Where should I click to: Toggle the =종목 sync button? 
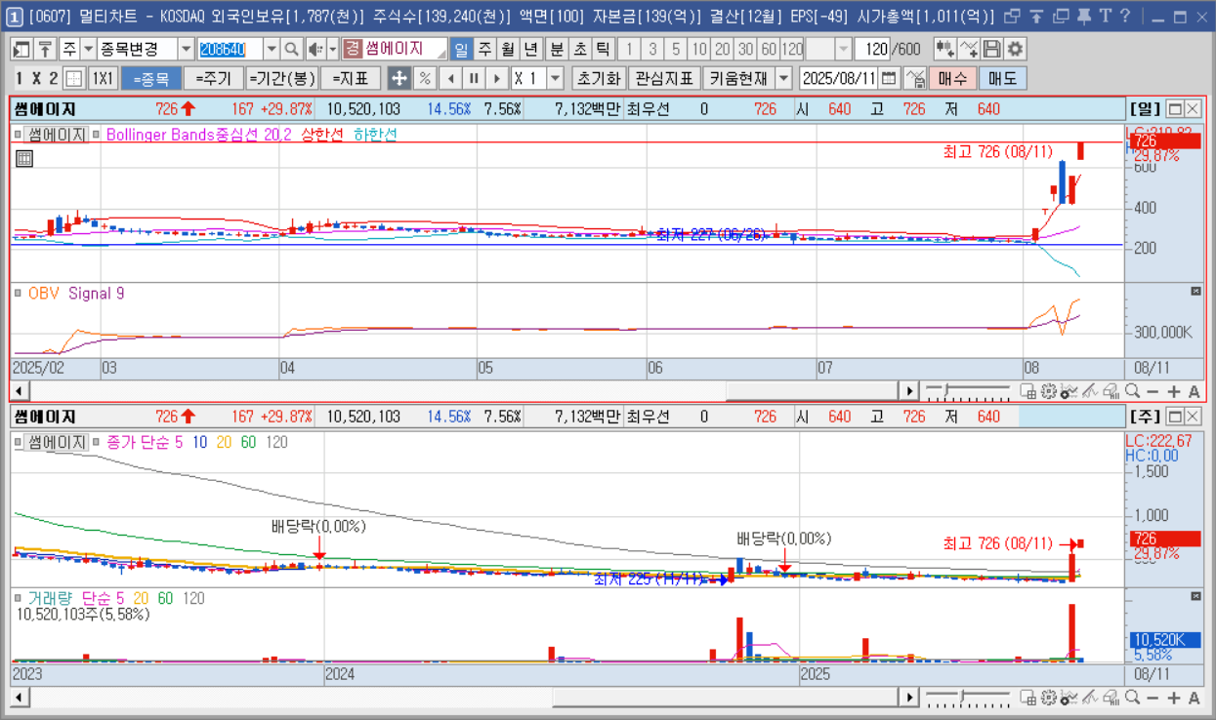click(150, 78)
